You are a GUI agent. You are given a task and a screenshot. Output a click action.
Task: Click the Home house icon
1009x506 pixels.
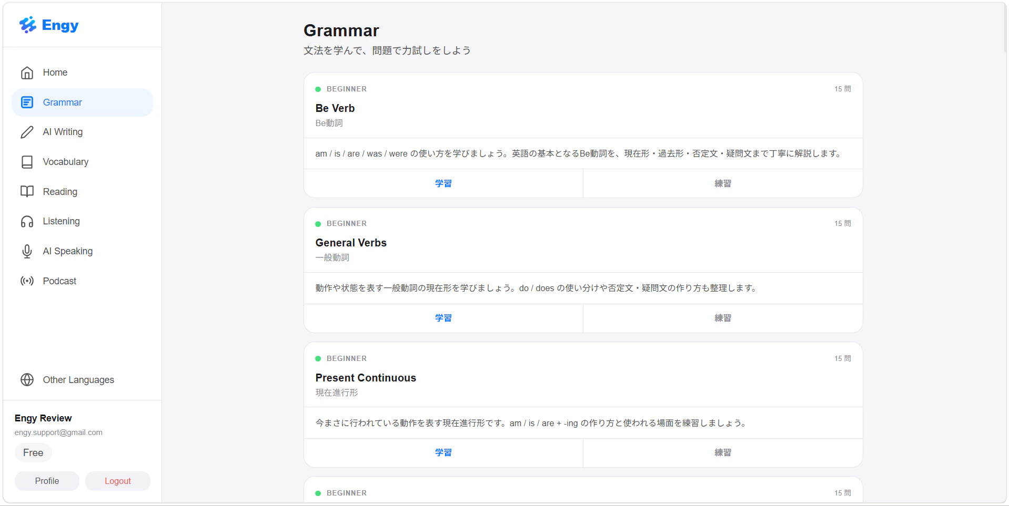click(27, 73)
